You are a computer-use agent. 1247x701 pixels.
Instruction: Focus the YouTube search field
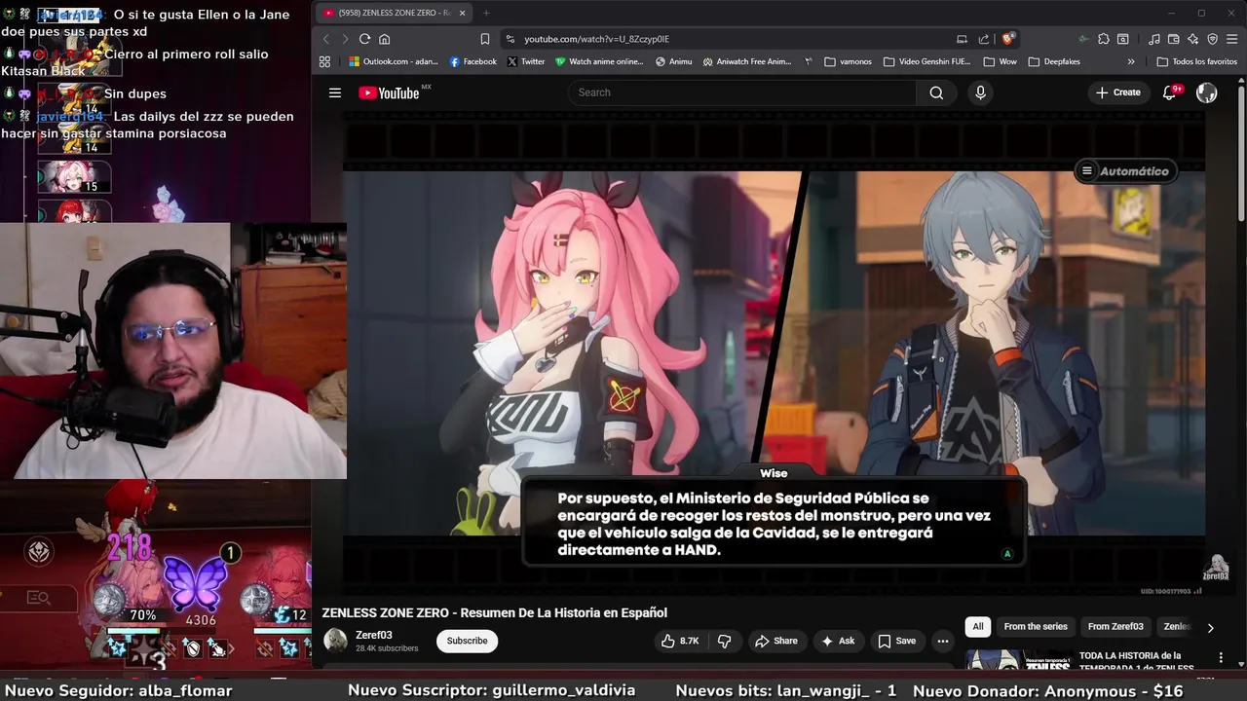tap(742, 92)
